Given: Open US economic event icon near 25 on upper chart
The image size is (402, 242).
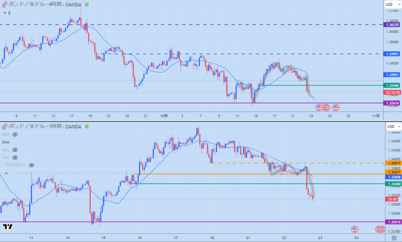Looking at the screenshot, I should [x=336, y=107].
